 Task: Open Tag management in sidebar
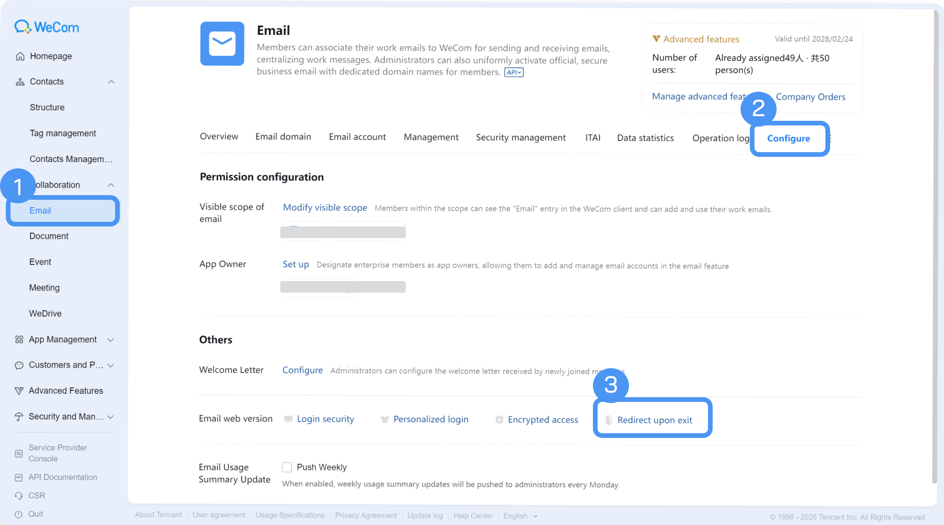coord(63,134)
